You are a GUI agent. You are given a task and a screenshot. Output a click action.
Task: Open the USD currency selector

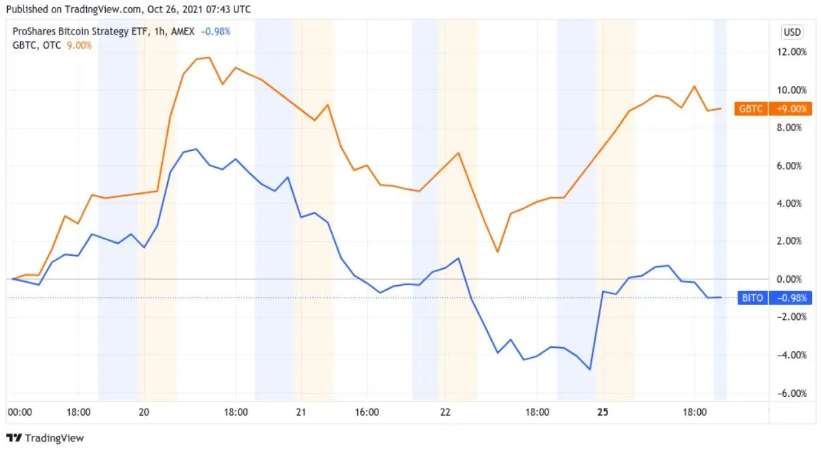pos(792,32)
